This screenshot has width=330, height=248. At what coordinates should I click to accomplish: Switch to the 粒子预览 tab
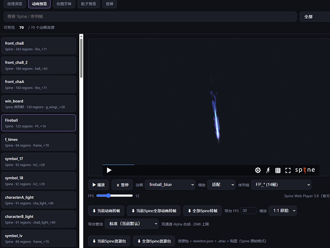(x=88, y=4)
